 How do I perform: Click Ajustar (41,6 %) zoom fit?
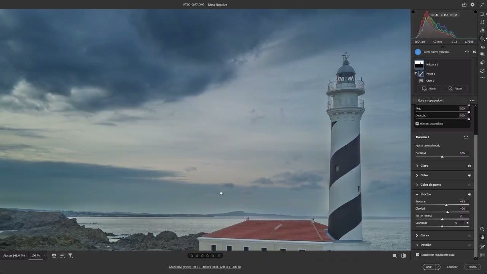click(x=14, y=256)
